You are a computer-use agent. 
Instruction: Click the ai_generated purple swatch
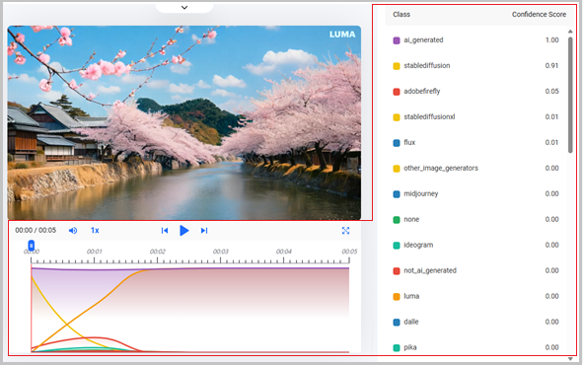click(397, 40)
